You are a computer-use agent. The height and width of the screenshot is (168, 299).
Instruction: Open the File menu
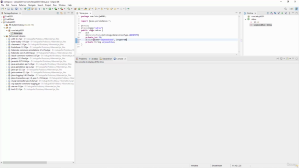coord(2,5)
